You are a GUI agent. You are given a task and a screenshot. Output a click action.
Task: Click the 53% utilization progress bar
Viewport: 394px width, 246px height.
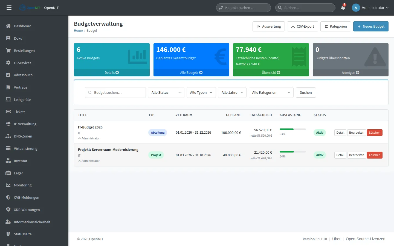point(292,129)
